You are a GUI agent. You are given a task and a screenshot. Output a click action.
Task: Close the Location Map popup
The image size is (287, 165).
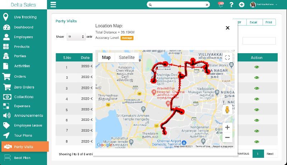pyautogui.click(x=227, y=28)
